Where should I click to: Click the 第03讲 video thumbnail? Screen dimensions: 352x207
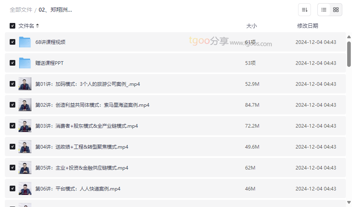pos(25,126)
